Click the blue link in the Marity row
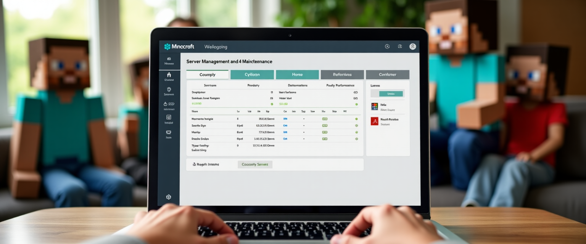 [285, 132]
